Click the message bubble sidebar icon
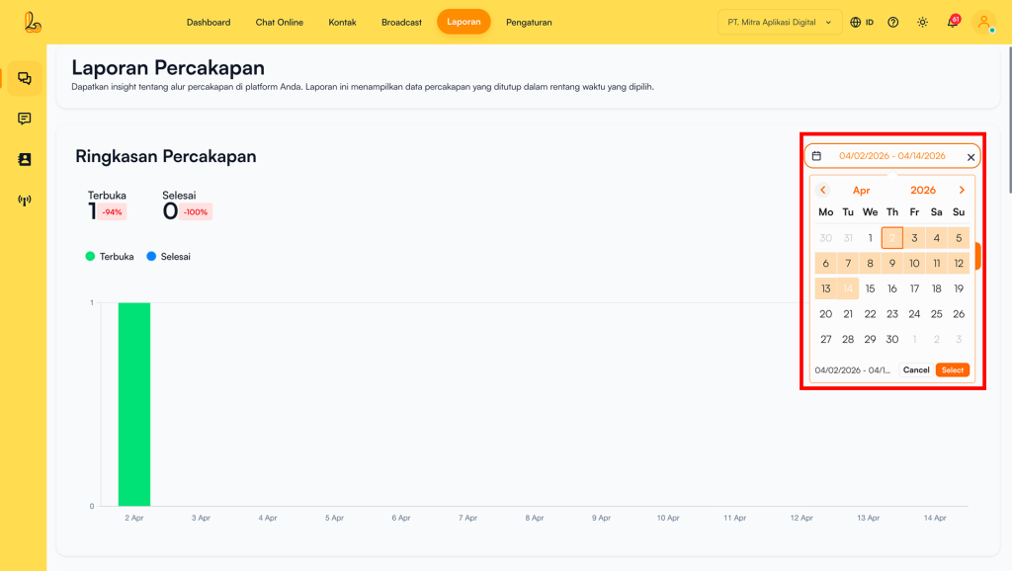This screenshot has height=571, width=1012. click(25, 119)
